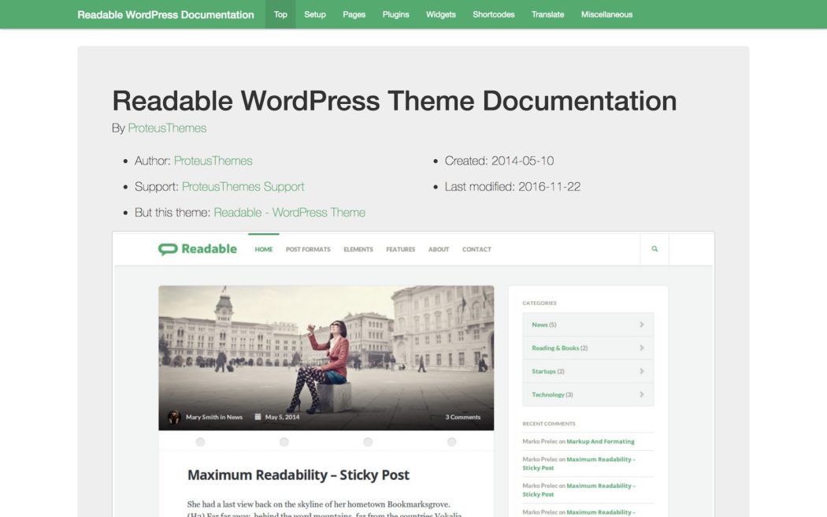Open the Setup documentation section
Viewport: 827px width, 517px height.
coord(315,14)
